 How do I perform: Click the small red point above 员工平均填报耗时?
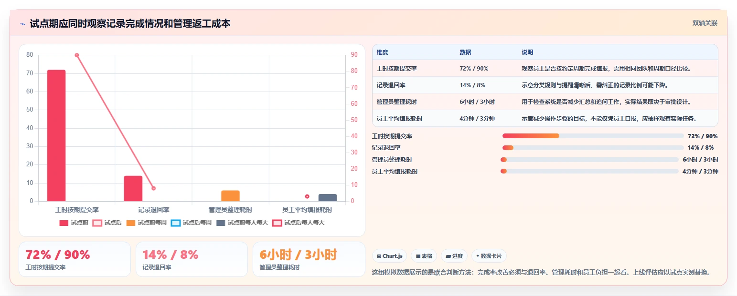point(307,196)
